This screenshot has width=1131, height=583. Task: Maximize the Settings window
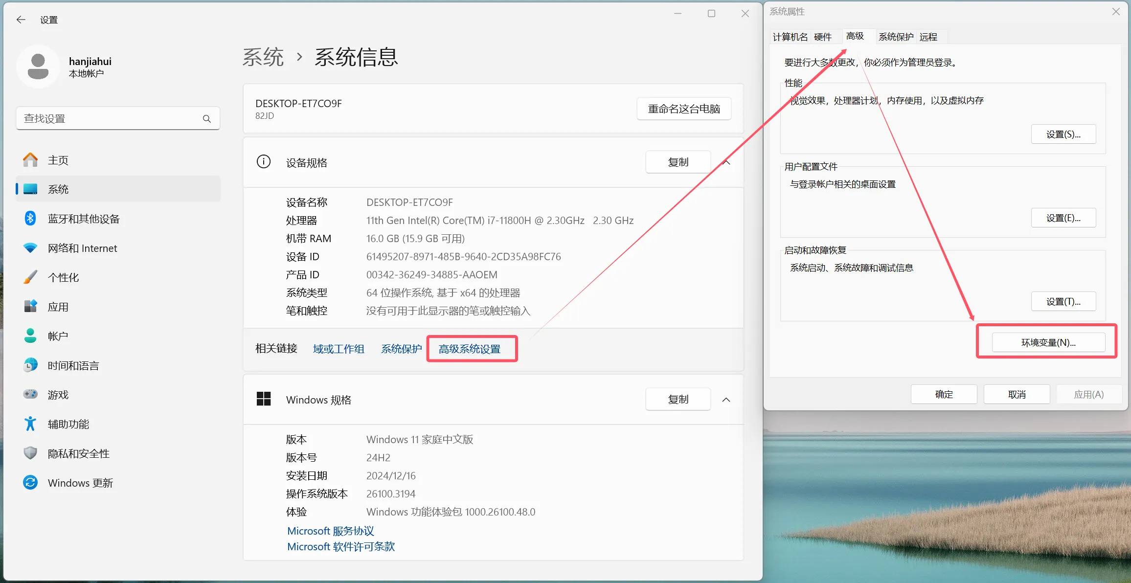(711, 14)
